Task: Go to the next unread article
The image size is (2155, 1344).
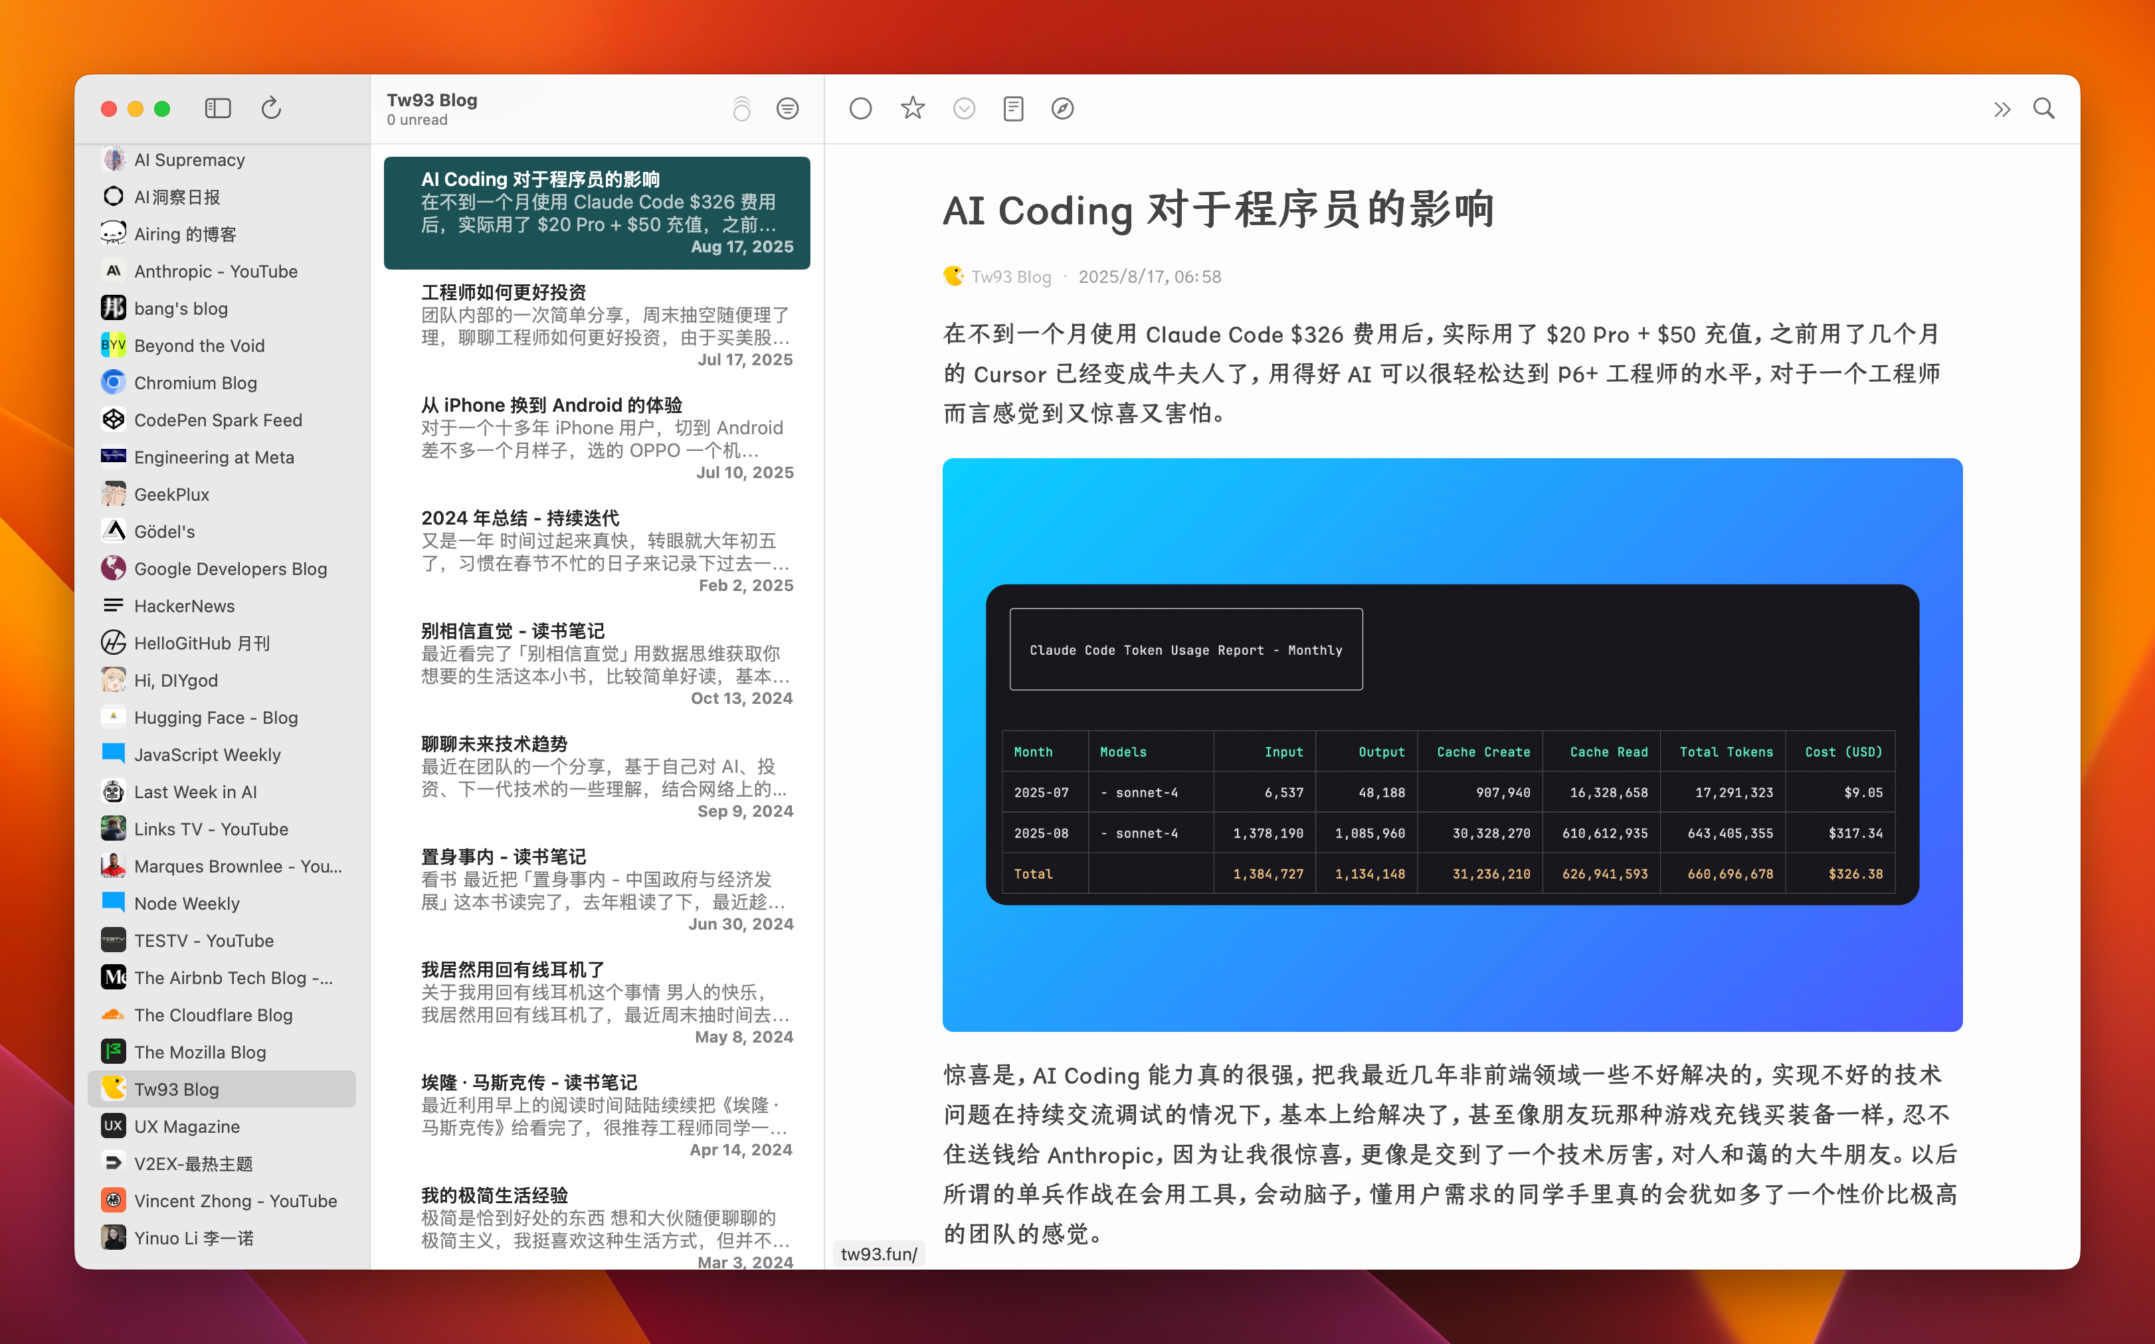Action: [x=965, y=108]
